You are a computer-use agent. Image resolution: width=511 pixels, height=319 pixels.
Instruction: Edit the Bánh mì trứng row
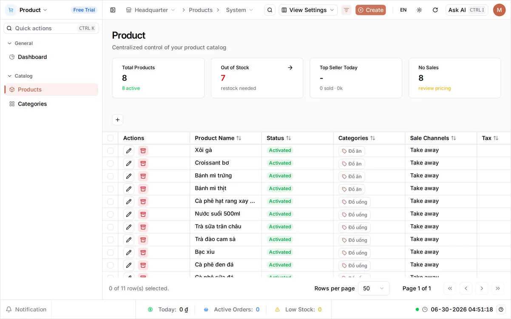129,176
